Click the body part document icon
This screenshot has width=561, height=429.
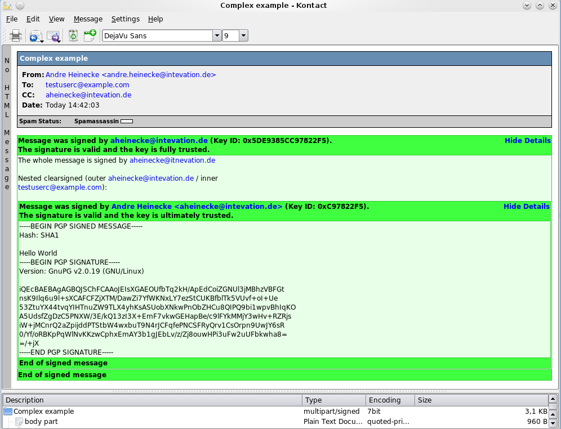19,422
